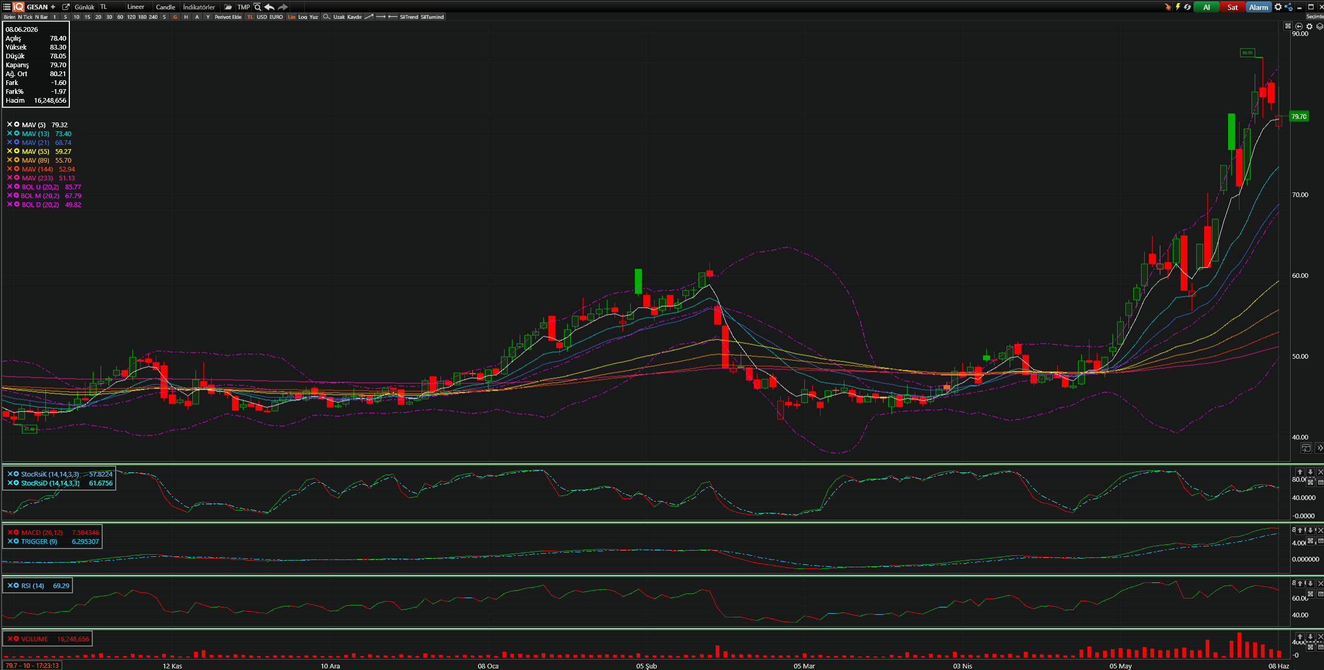Image resolution: width=1324 pixels, height=670 pixels.
Task: Switch price scale to Log
Action: (x=302, y=17)
